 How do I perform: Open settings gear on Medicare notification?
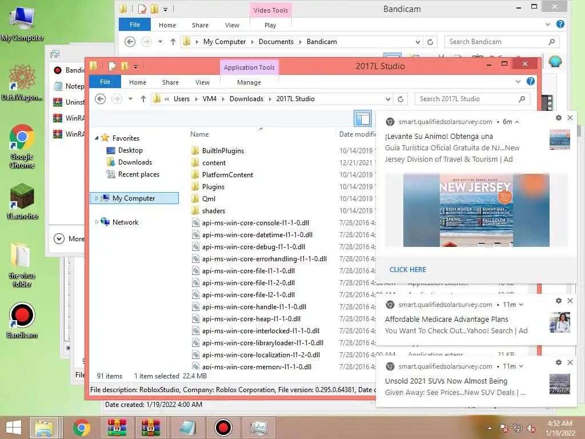pyautogui.click(x=559, y=301)
